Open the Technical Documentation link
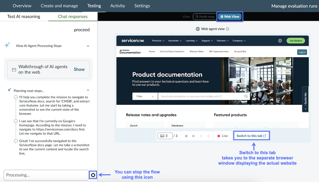 point(172,51)
